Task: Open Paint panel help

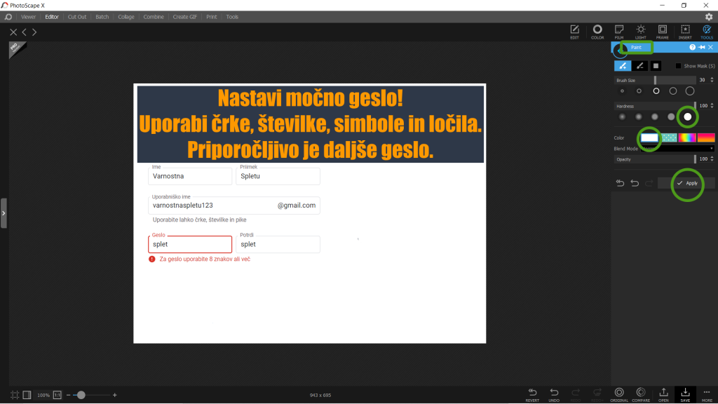Action: point(692,47)
